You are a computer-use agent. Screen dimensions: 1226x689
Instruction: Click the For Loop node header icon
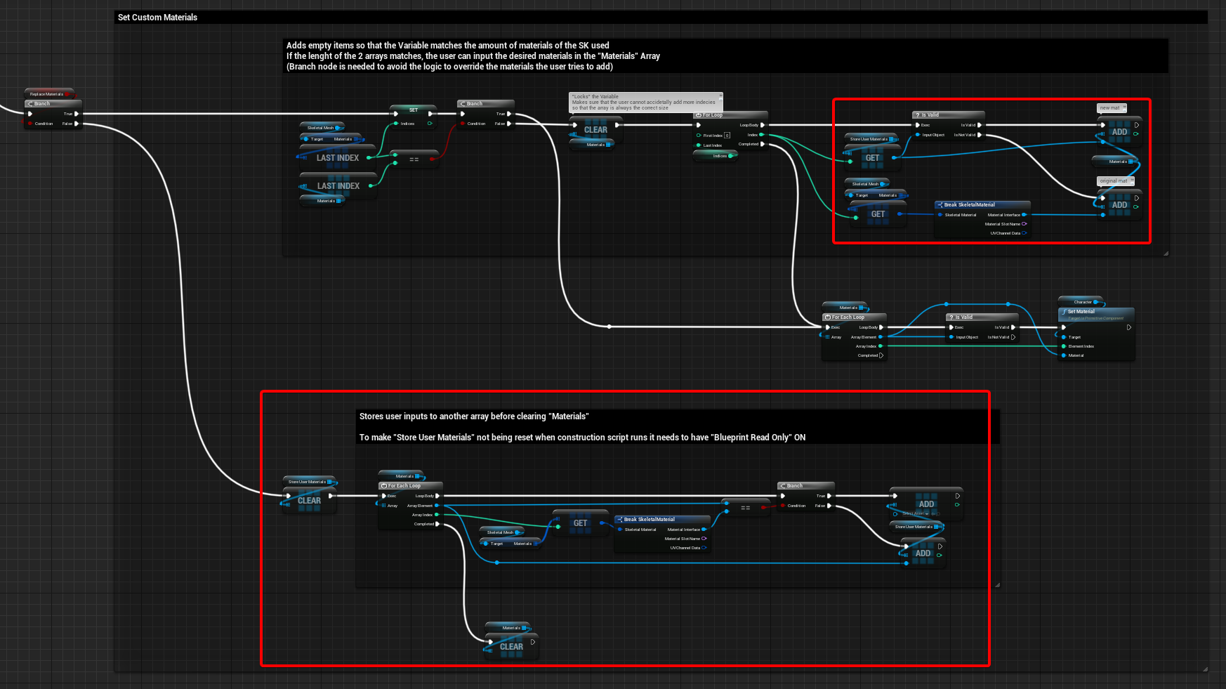[699, 115]
